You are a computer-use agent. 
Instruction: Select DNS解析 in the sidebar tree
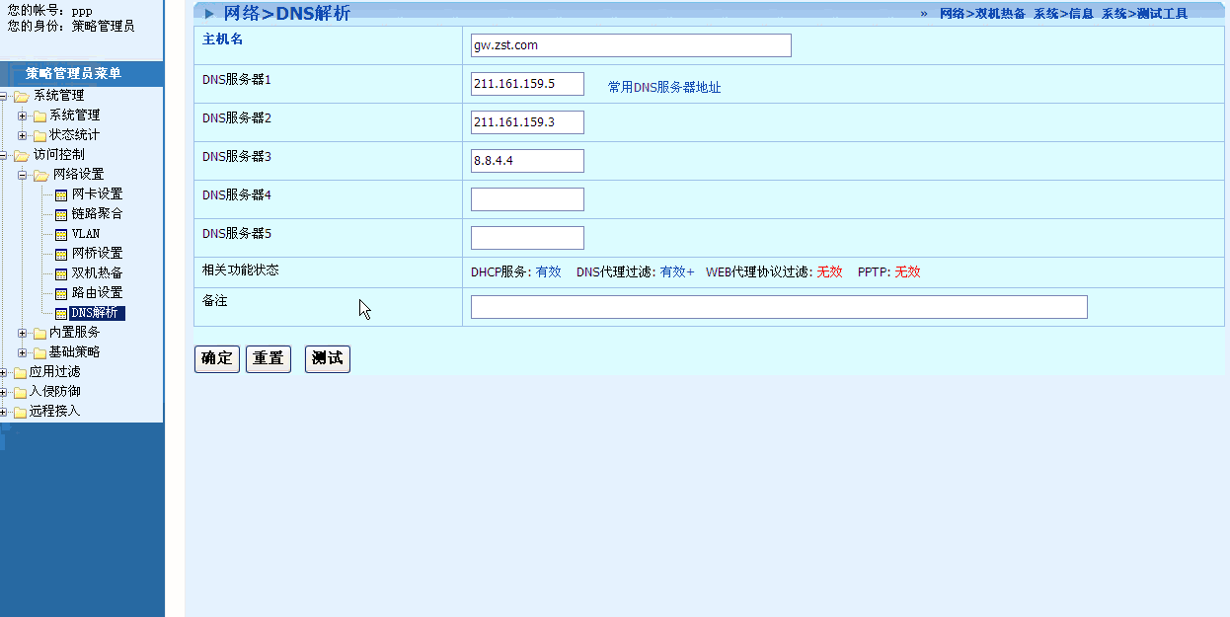[x=97, y=313]
